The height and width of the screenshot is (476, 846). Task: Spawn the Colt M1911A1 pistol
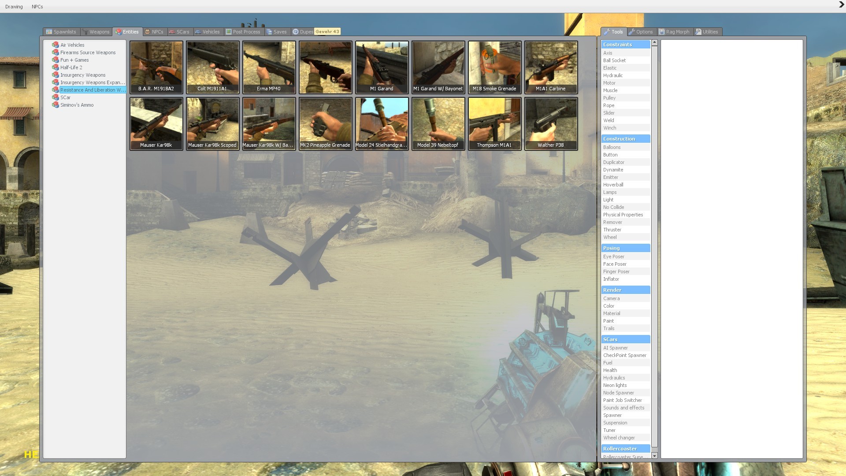pos(213,67)
